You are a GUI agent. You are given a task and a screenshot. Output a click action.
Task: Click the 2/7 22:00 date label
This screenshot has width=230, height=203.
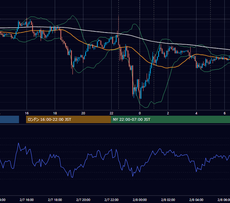(112, 200)
